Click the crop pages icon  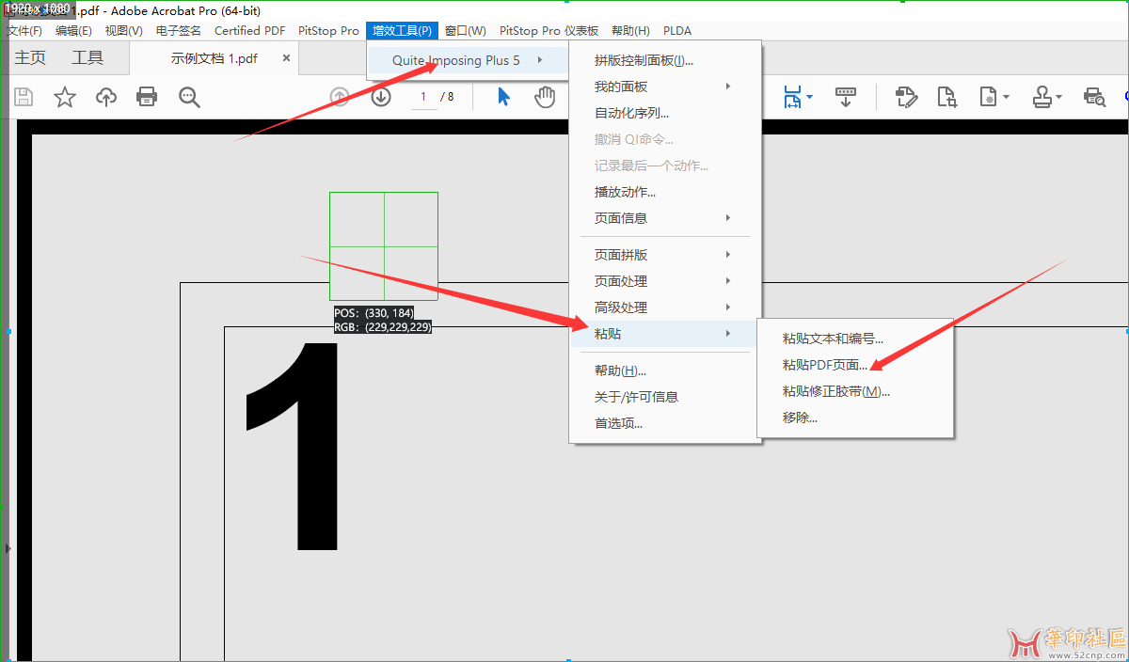[946, 97]
